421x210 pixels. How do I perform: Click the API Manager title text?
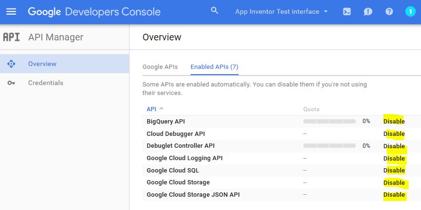pos(56,37)
